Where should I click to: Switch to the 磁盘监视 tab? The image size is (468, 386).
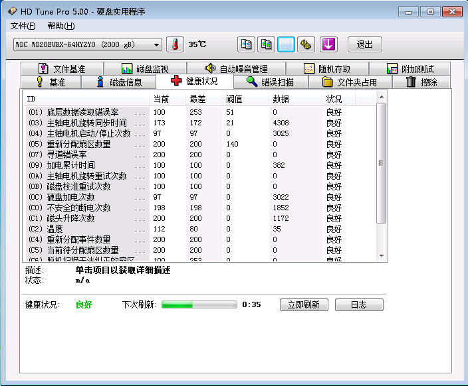tap(146, 69)
